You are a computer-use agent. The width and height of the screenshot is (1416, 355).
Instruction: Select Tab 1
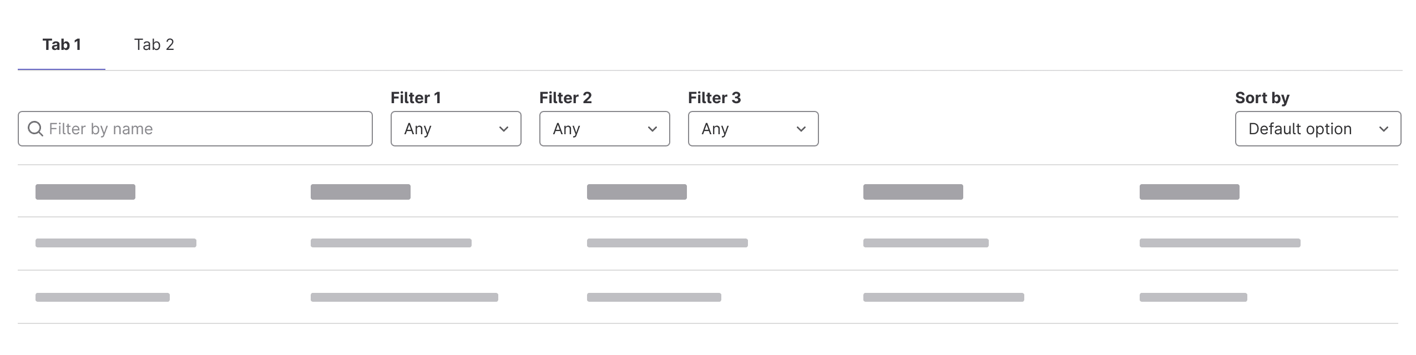click(62, 44)
